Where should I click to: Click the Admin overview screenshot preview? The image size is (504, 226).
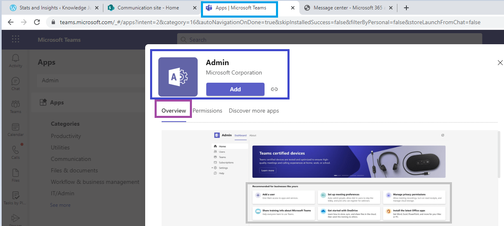point(330,178)
